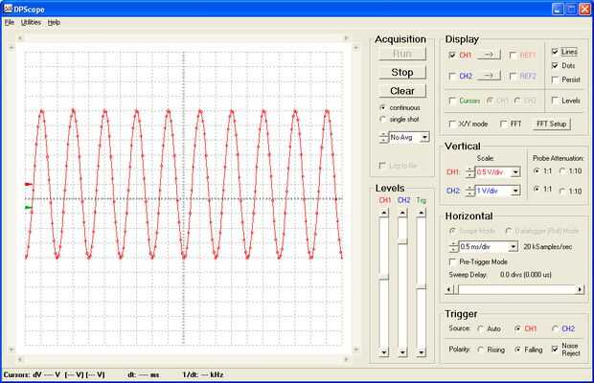Set CH2 probe attenuation to 1:10
This screenshot has height=383, width=594.
pos(562,191)
